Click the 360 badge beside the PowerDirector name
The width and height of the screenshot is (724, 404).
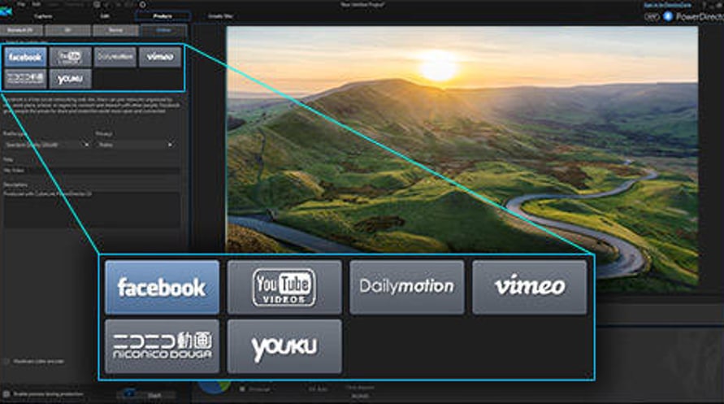pyautogui.click(x=652, y=16)
